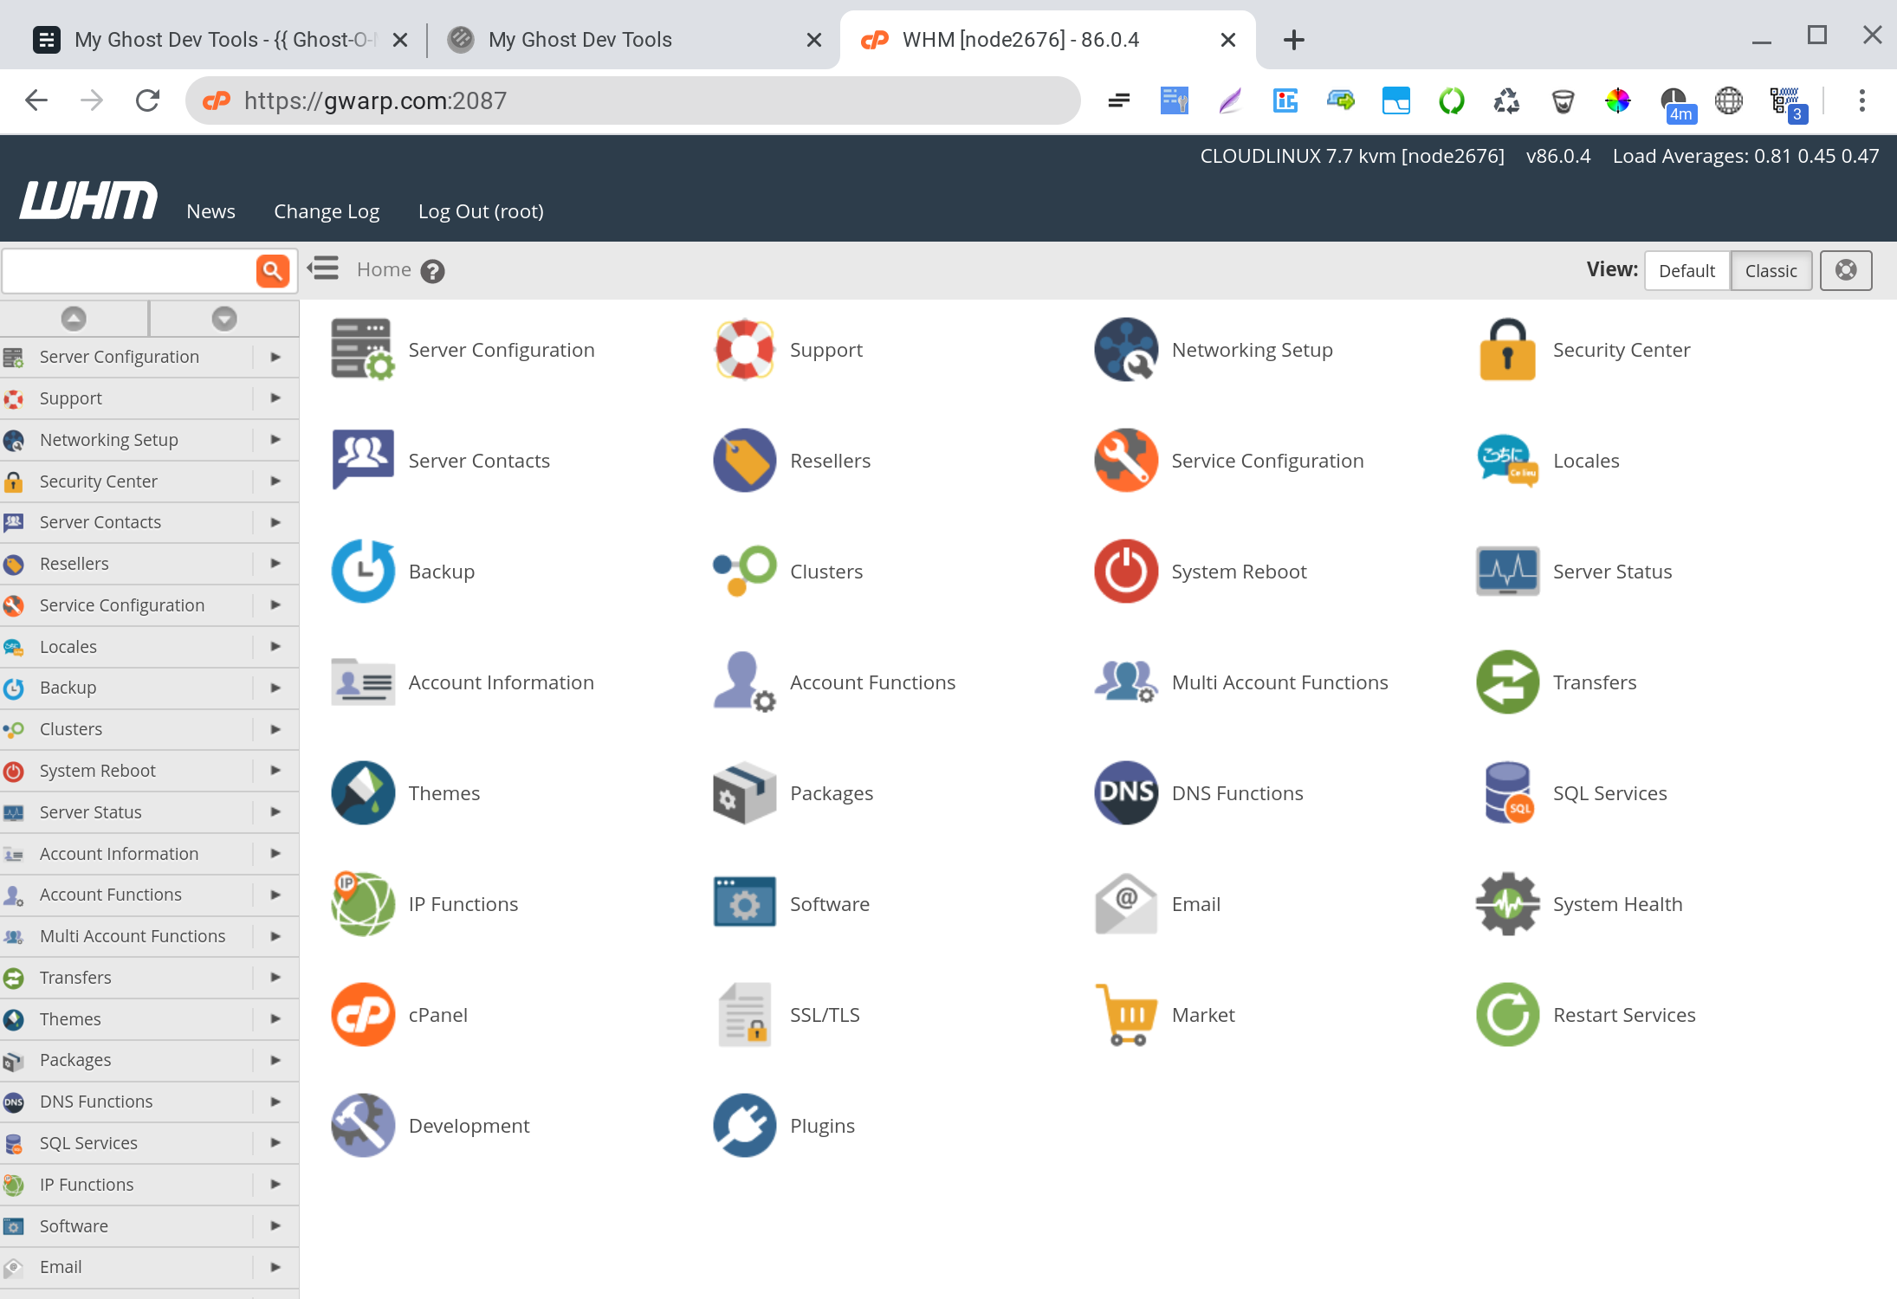Open Themes paint icon in main grid

point(363,793)
